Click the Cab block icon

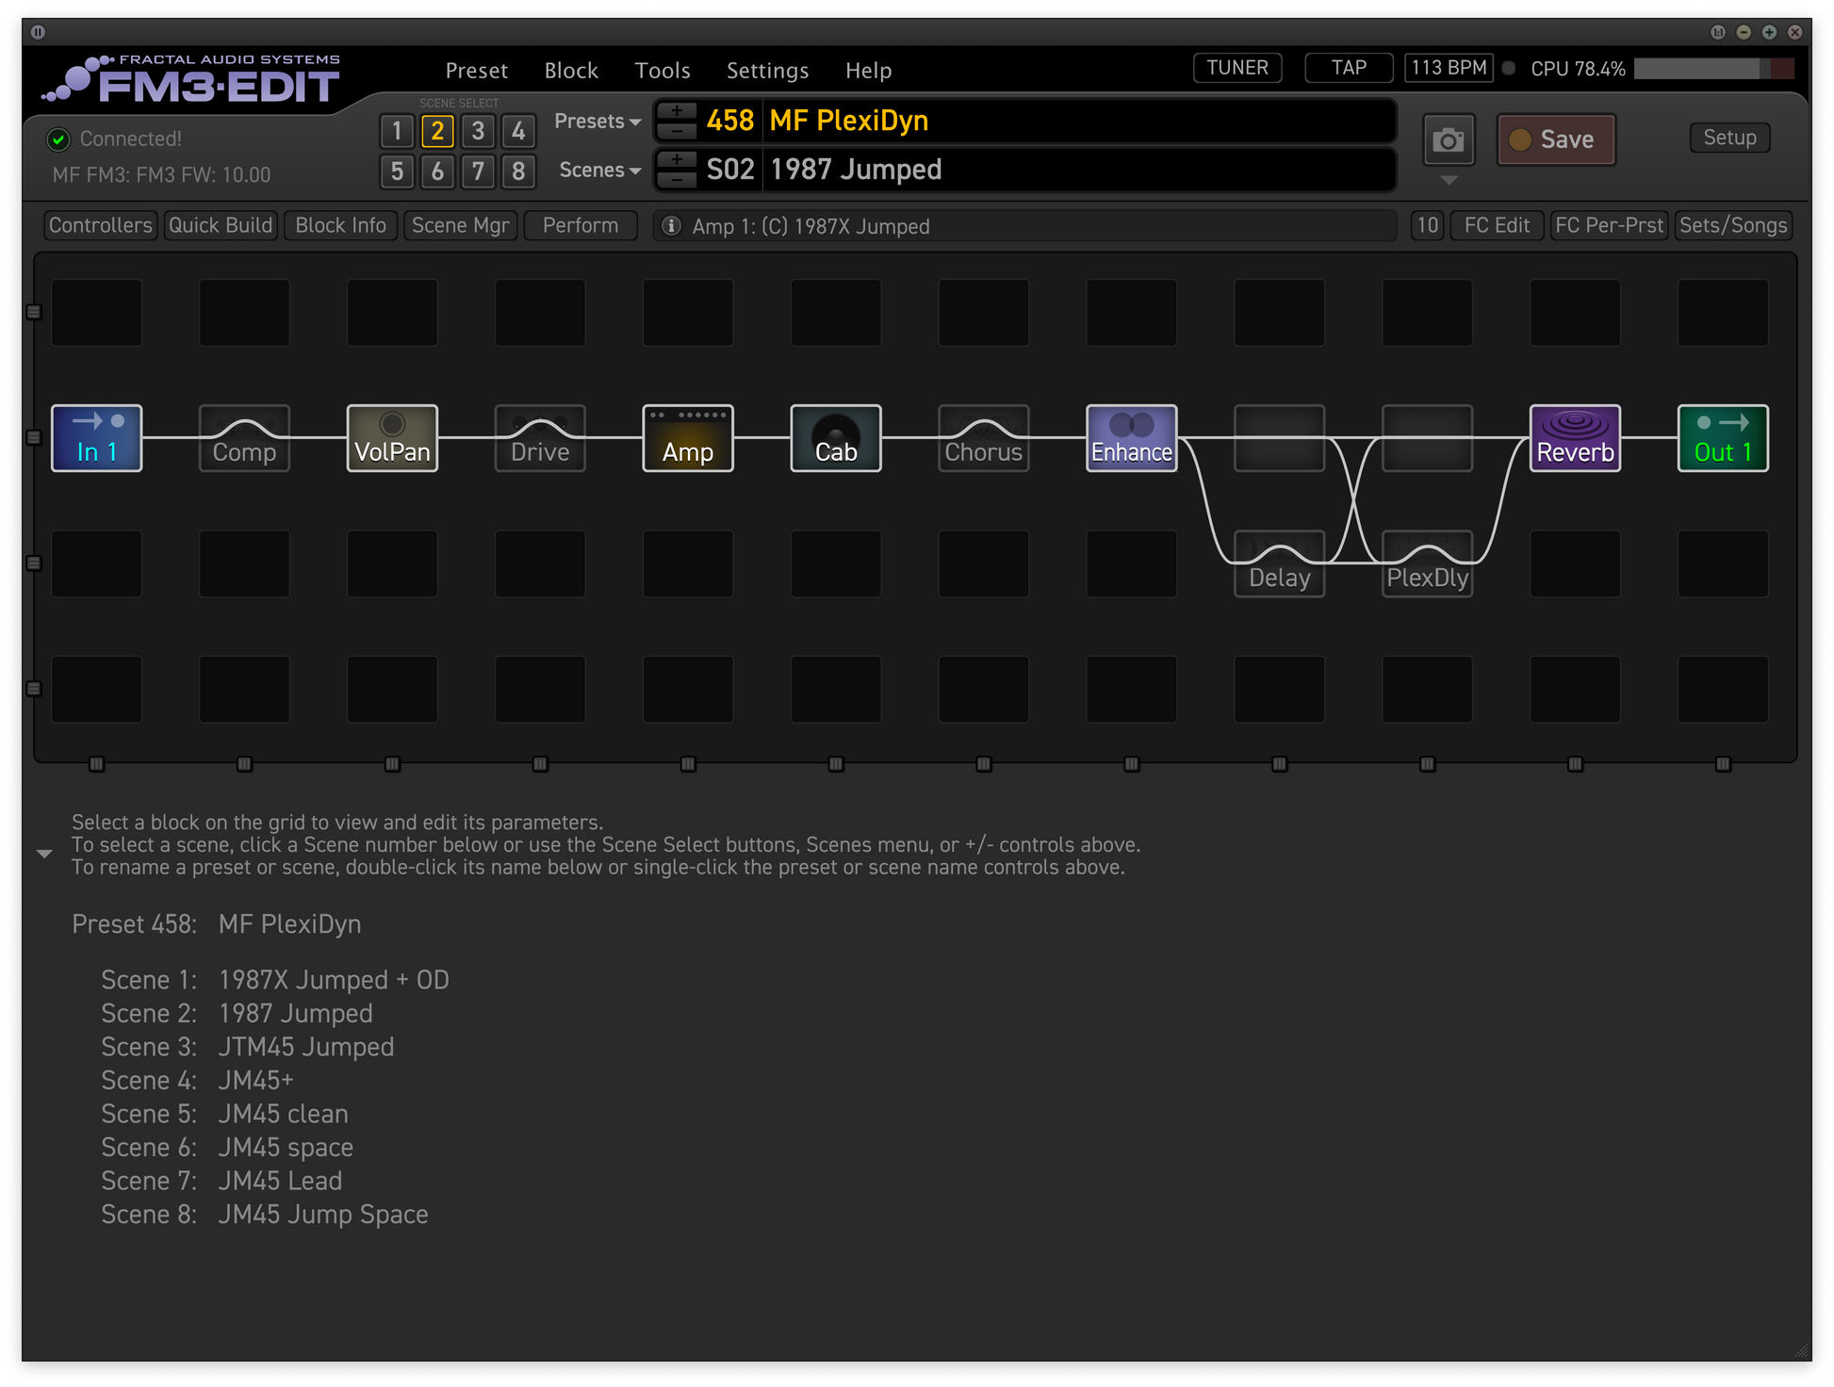(836, 438)
